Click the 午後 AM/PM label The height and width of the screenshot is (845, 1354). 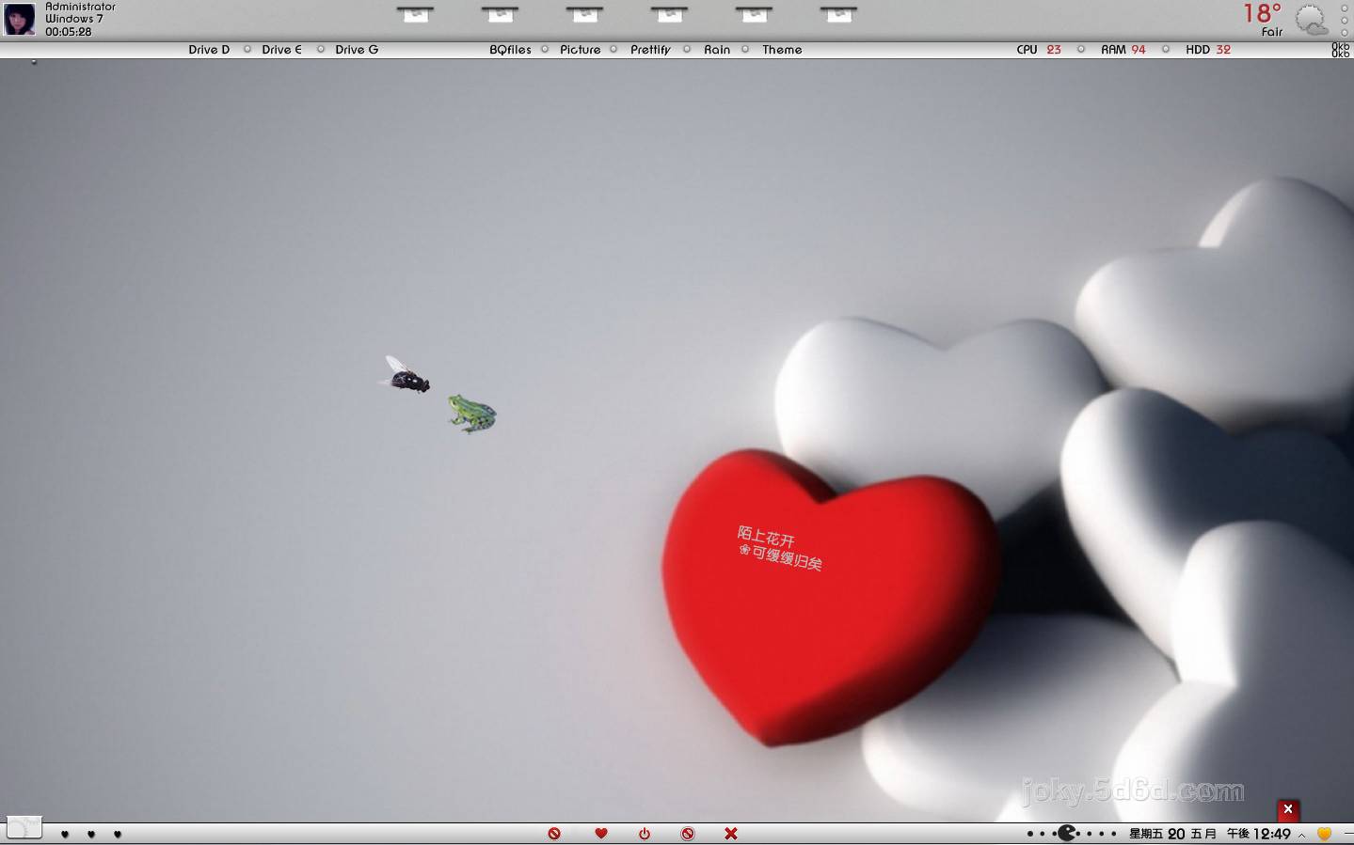pos(1238,834)
